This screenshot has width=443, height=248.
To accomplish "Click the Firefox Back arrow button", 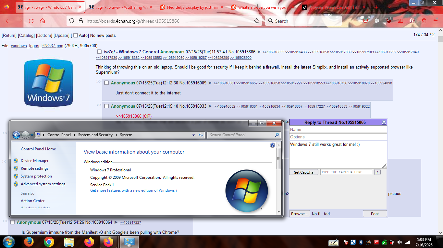I will point(8,21).
